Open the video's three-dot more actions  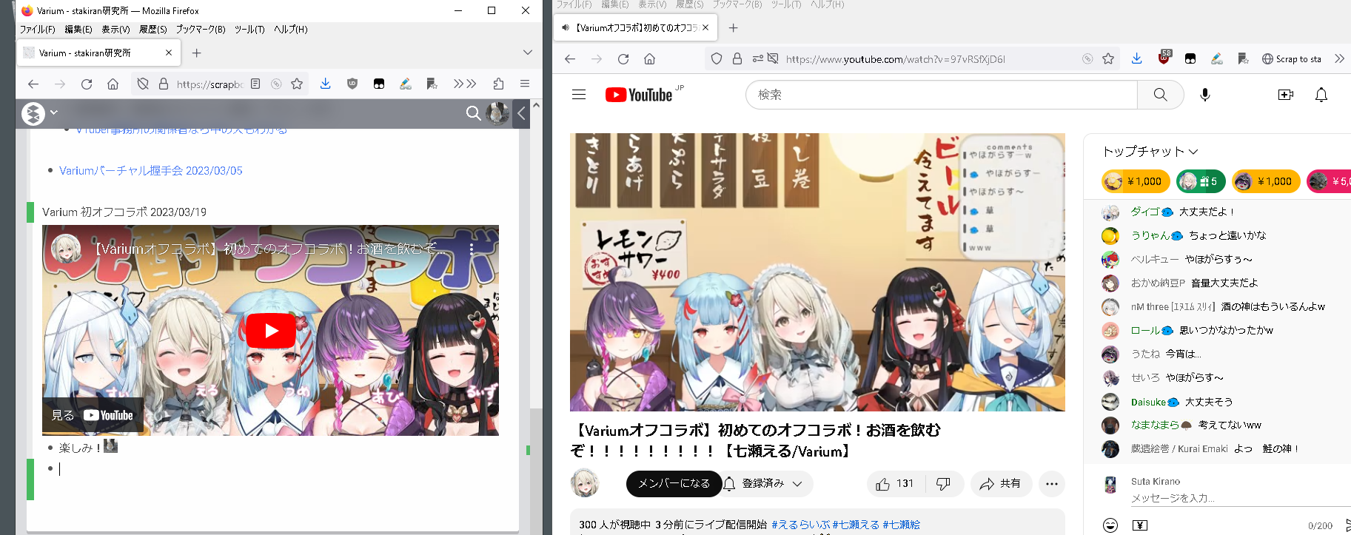coord(1052,484)
